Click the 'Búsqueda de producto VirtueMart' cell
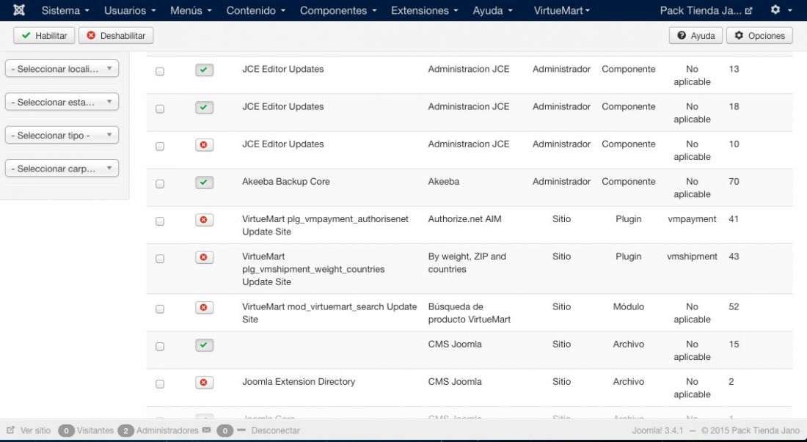Image resolution: width=807 pixels, height=442 pixels. 469,313
